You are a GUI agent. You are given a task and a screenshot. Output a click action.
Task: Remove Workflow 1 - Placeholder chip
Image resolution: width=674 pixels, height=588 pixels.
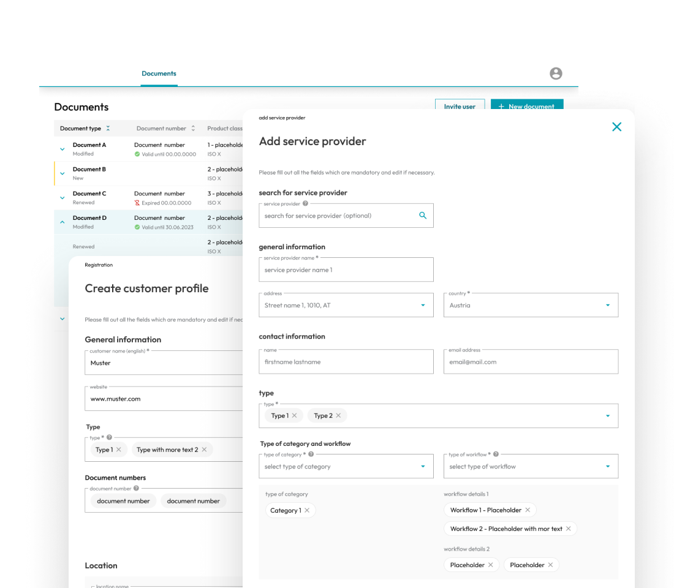[528, 510]
